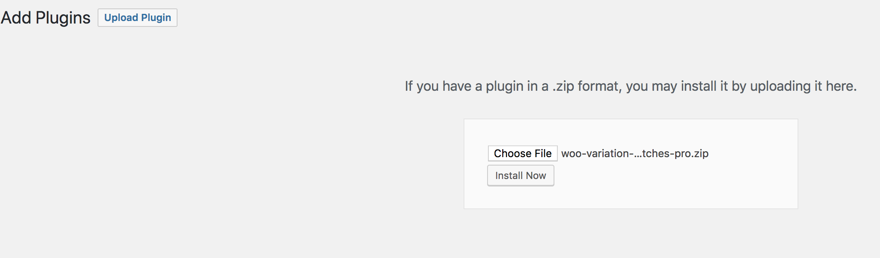Pick a different plugin file to upload
Image resolution: width=880 pixels, height=258 pixels.
point(522,153)
